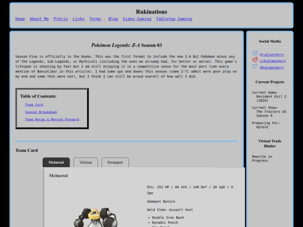
Task: Jump to Team Card in contents
Action: [x=34, y=105]
